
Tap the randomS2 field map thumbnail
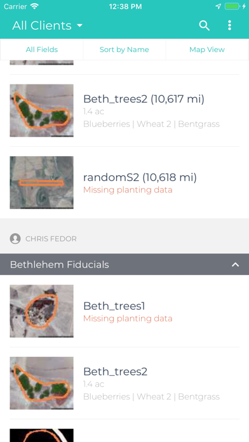click(x=42, y=183)
